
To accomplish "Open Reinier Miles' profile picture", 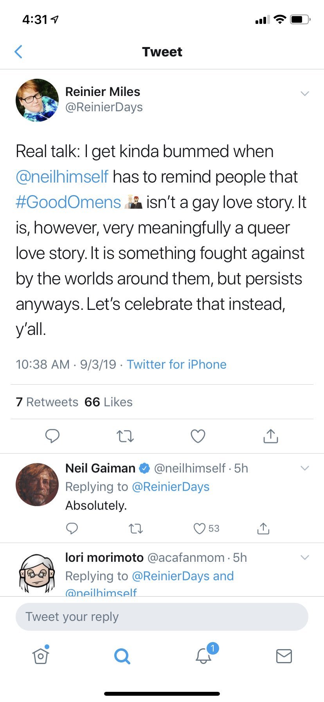I will (37, 100).
